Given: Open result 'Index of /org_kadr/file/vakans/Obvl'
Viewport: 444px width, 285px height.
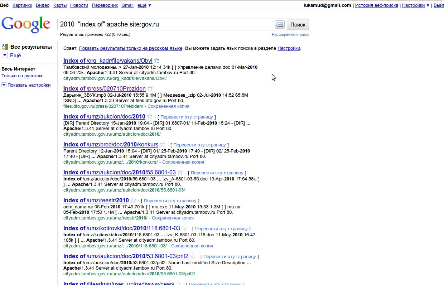Looking at the screenshot, I should click(108, 61).
